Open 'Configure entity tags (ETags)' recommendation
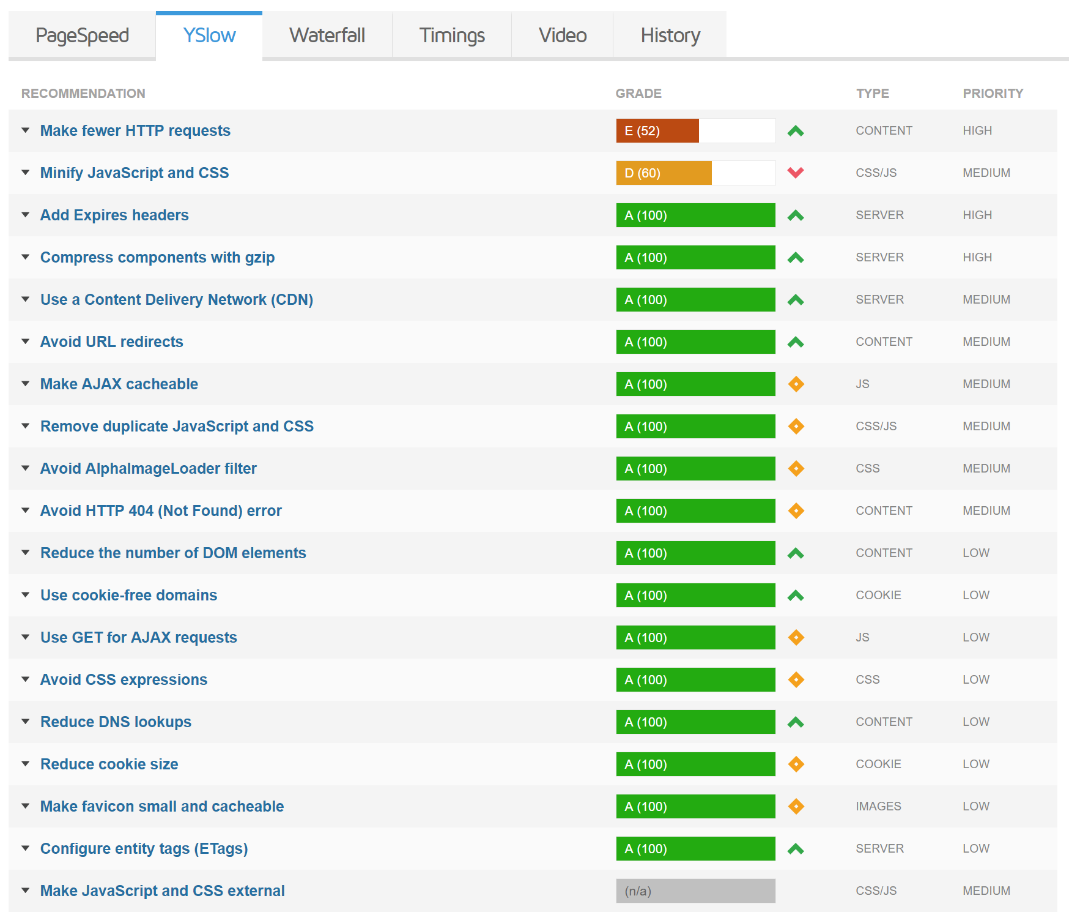 (x=144, y=848)
